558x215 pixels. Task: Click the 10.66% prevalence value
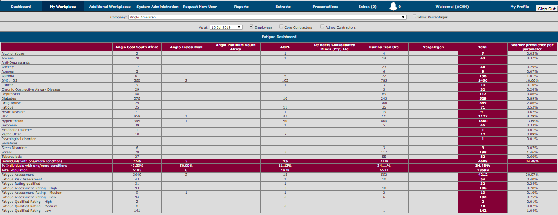click(x=532, y=80)
